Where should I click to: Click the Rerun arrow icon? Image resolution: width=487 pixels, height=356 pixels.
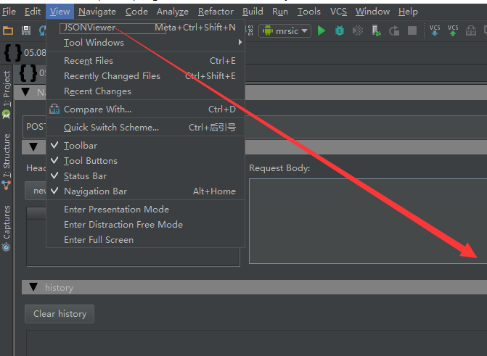click(394, 30)
